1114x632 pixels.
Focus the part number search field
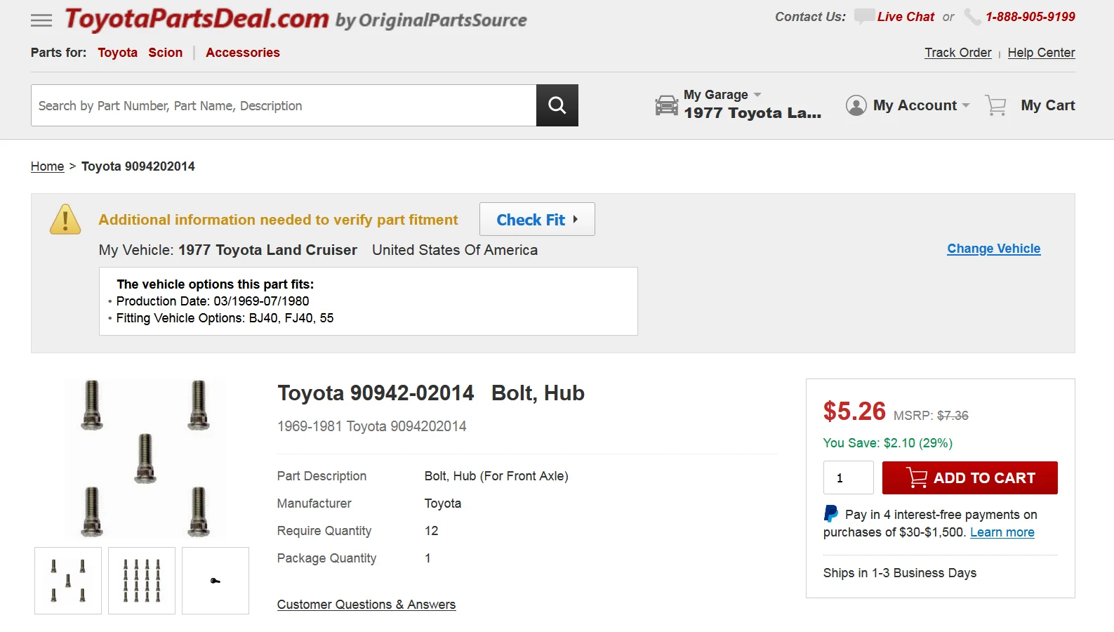click(284, 105)
